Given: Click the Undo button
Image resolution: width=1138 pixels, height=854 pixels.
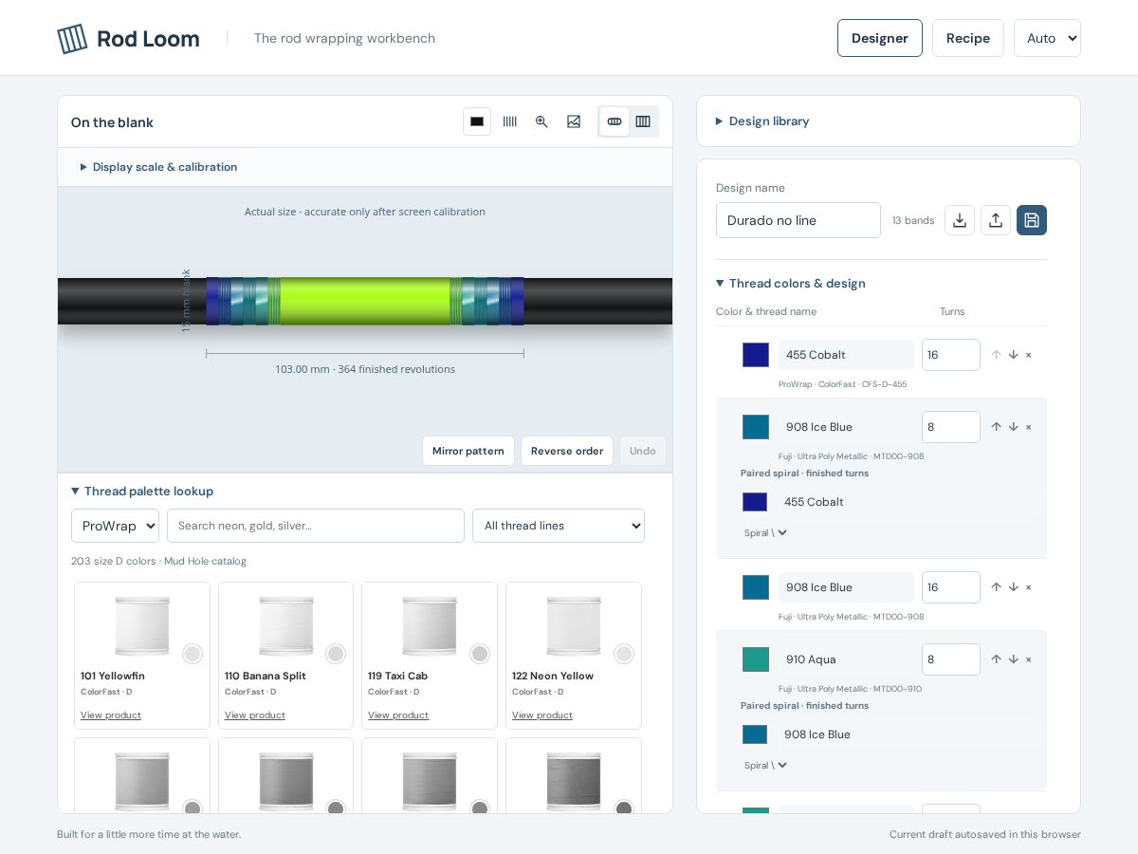Looking at the screenshot, I should pos(643,451).
